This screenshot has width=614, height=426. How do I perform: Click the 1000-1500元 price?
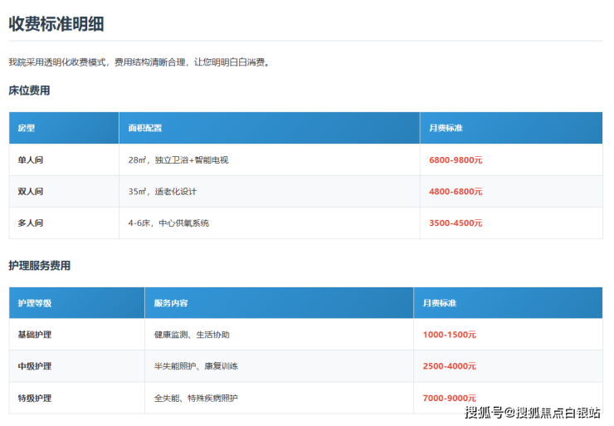pos(449,335)
